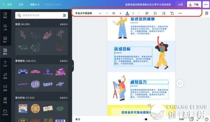The height and width of the screenshot is (122, 210).
Task: Toggle bulleted list formatting
Action: pyautogui.click(x=155, y=13)
